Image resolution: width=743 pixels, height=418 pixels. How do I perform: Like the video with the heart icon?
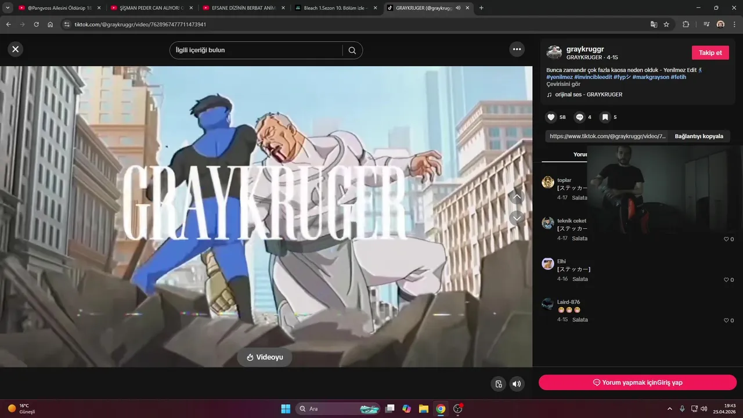click(x=551, y=117)
